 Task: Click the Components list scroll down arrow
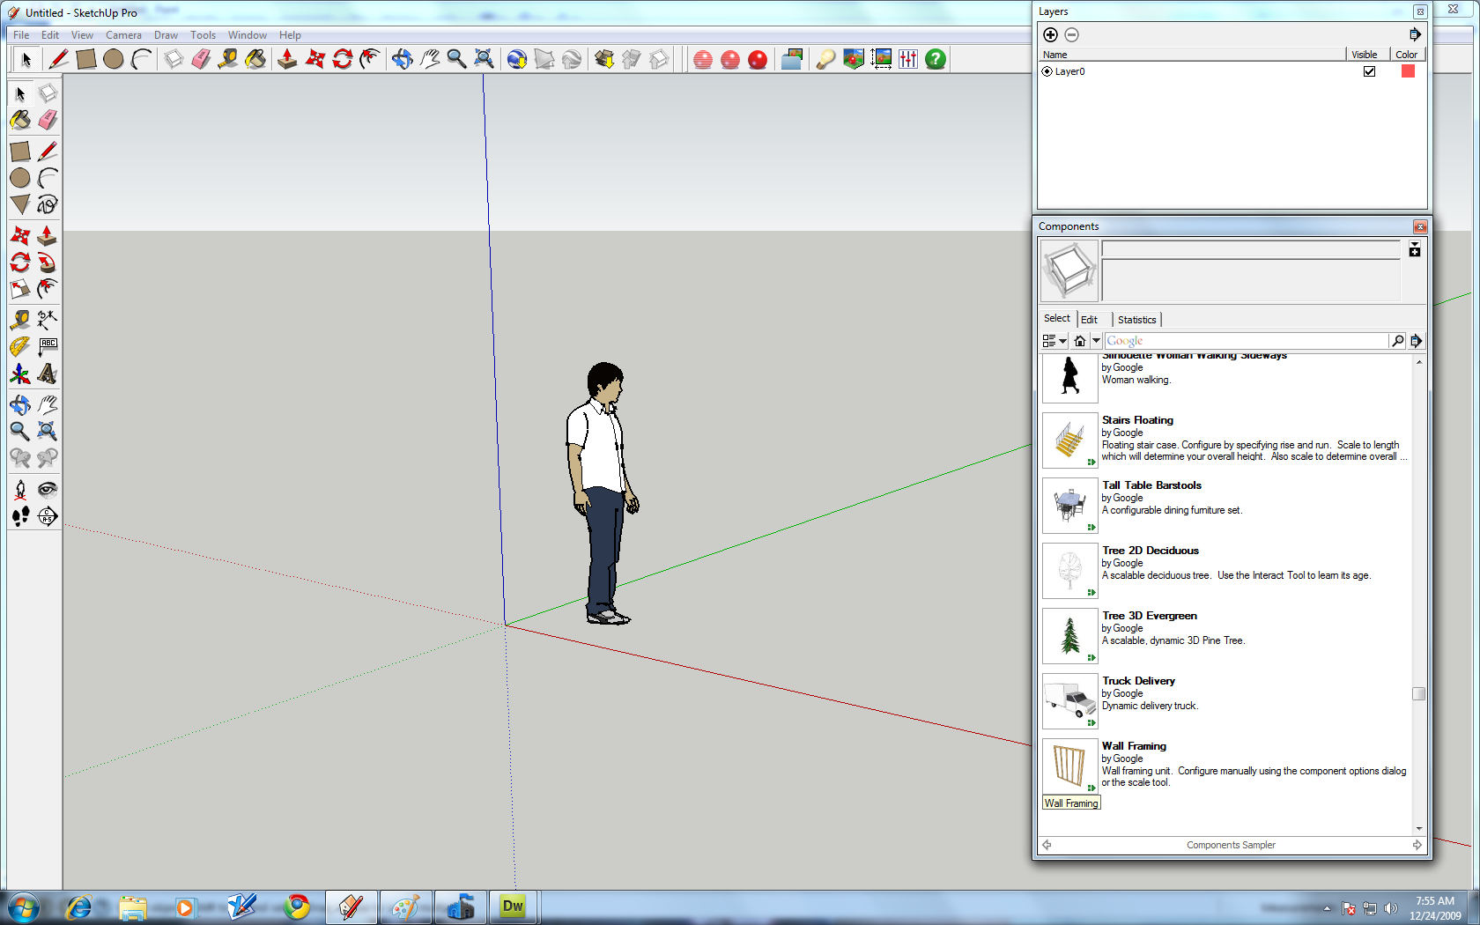pyautogui.click(x=1418, y=828)
